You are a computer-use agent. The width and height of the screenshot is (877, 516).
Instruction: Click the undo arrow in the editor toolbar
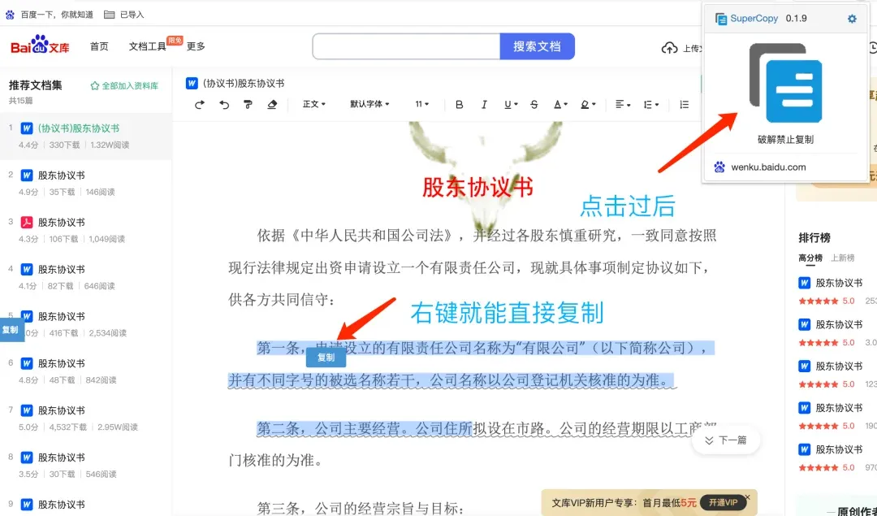click(224, 105)
